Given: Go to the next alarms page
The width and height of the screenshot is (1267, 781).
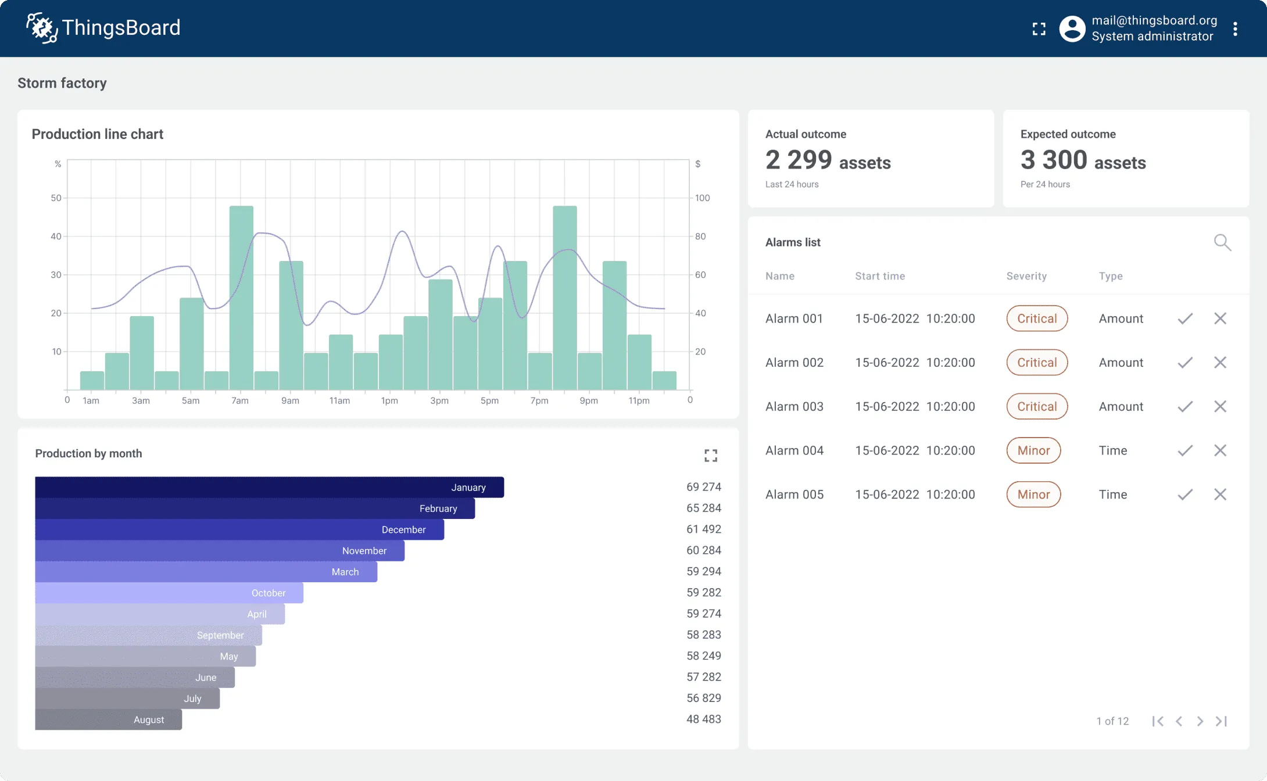Looking at the screenshot, I should tap(1200, 721).
